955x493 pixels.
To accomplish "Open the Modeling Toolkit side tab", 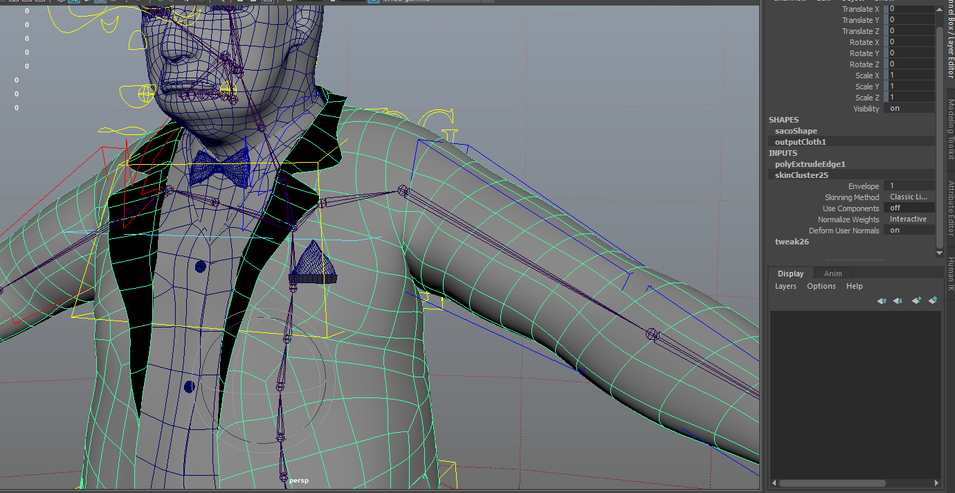I will pos(950,130).
